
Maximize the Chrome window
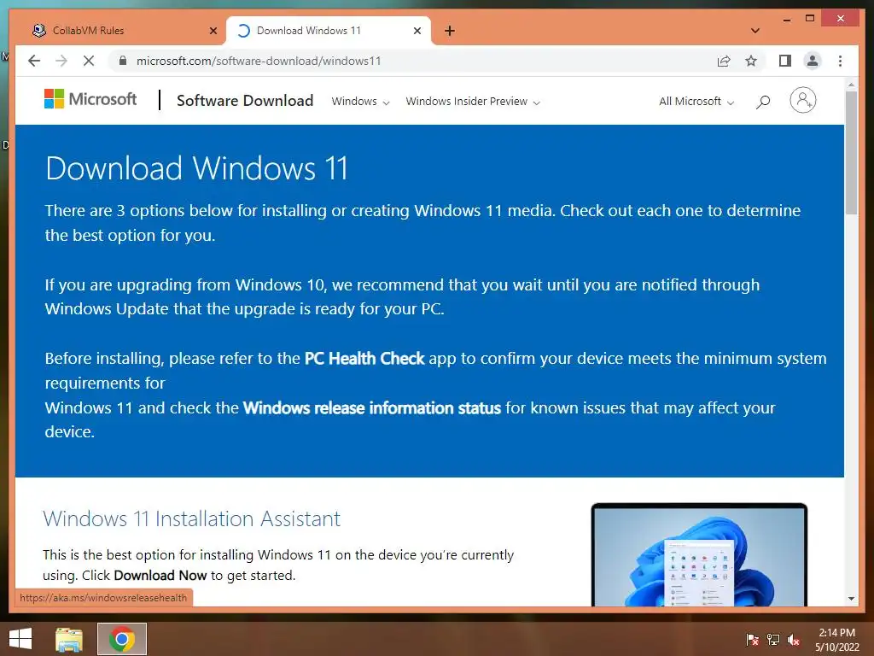(x=810, y=19)
